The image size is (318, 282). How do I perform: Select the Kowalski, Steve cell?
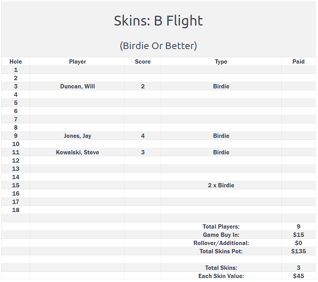click(x=78, y=152)
